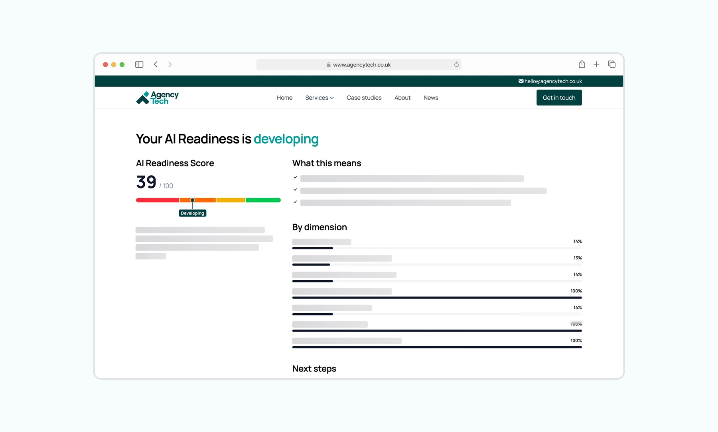Go back using the browser back arrow

[156, 65]
